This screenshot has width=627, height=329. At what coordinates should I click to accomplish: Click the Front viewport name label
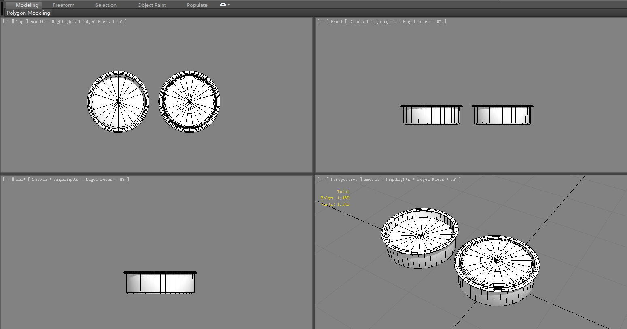tap(337, 21)
